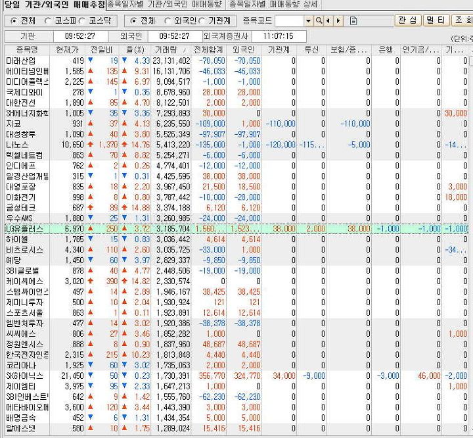Sort by the 현재가 column header
Screen dimensions: 473x438
point(67,50)
